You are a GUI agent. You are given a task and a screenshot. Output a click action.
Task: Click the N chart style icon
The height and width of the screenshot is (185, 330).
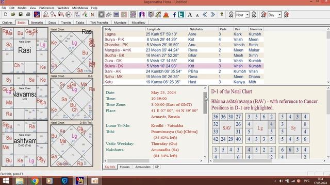tap(92, 14)
